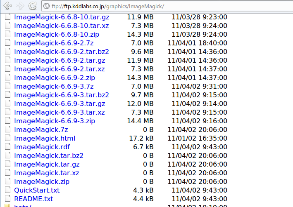The image size is (293, 207).
Task: Click file icon beside ImageMagick.html
Action: click(8, 138)
